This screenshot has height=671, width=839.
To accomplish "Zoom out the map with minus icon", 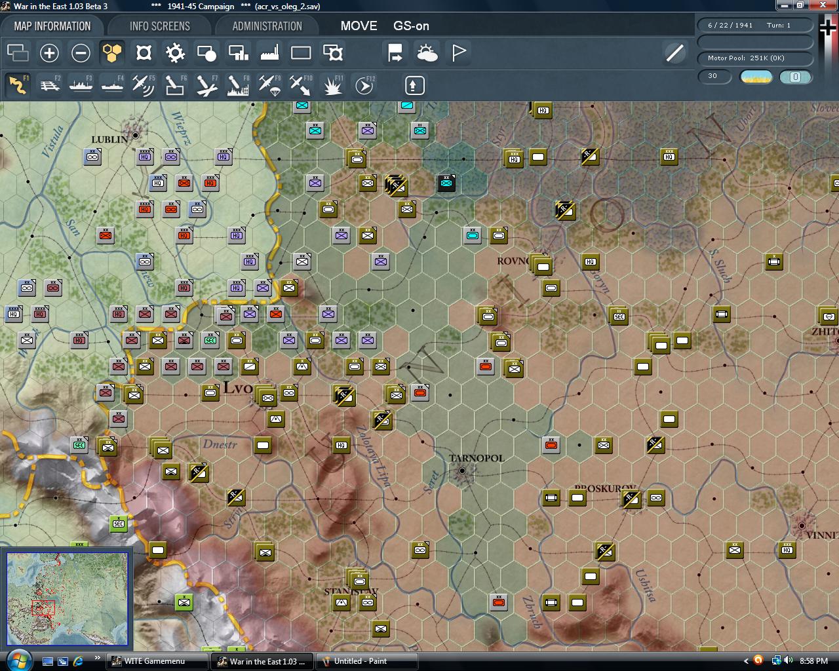I will click(81, 53).
